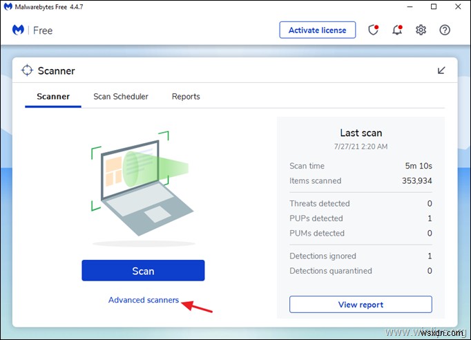471x340 pixels.
Task: Switch to the Scanner tab
Action: (53, 97)
